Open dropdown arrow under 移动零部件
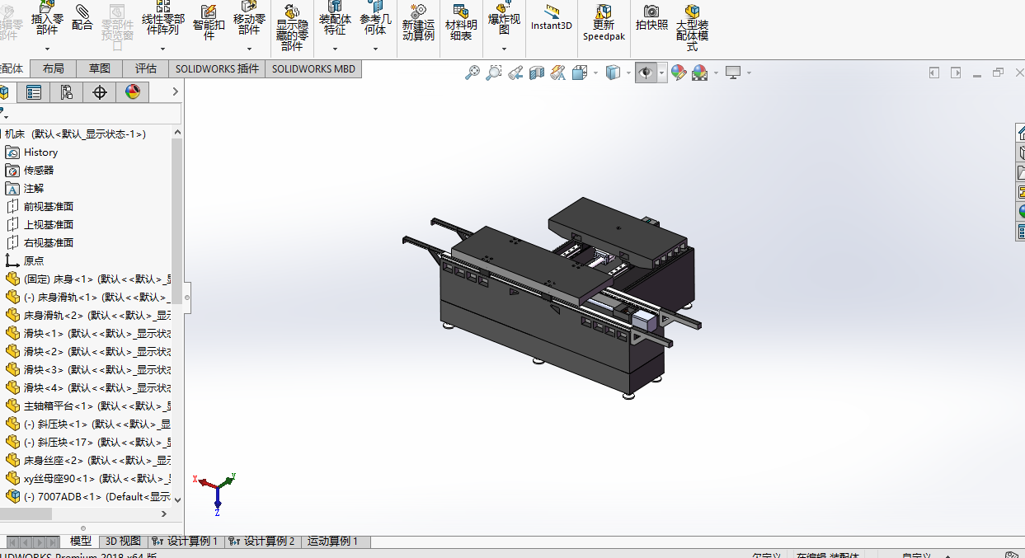 click(x=249, y=49)
